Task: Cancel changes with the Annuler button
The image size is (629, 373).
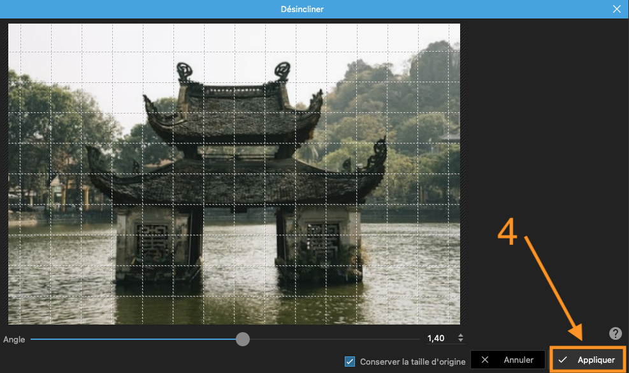Action: pyautogui.click(x=508, y=360)
